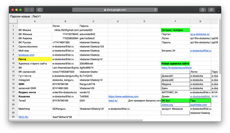The height and width of the screenshot is (133, 230).
Task: Open the facebook.com link
Action: (26, 55)
